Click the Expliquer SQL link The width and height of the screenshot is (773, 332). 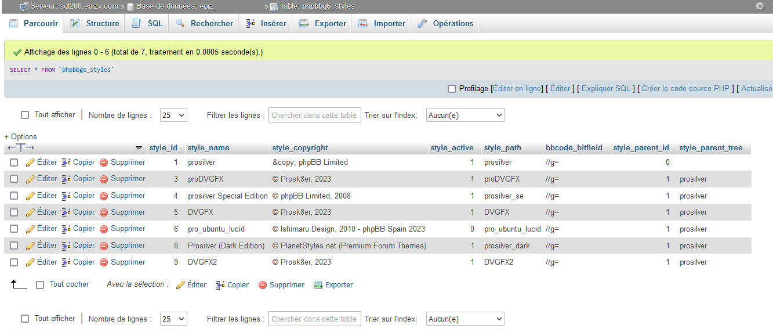click(x=605, y=89)
